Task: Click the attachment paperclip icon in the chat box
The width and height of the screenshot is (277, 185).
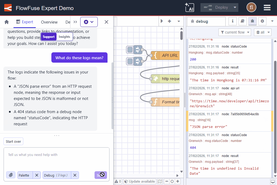Action: pyautogui.click(x=11, y=175)
